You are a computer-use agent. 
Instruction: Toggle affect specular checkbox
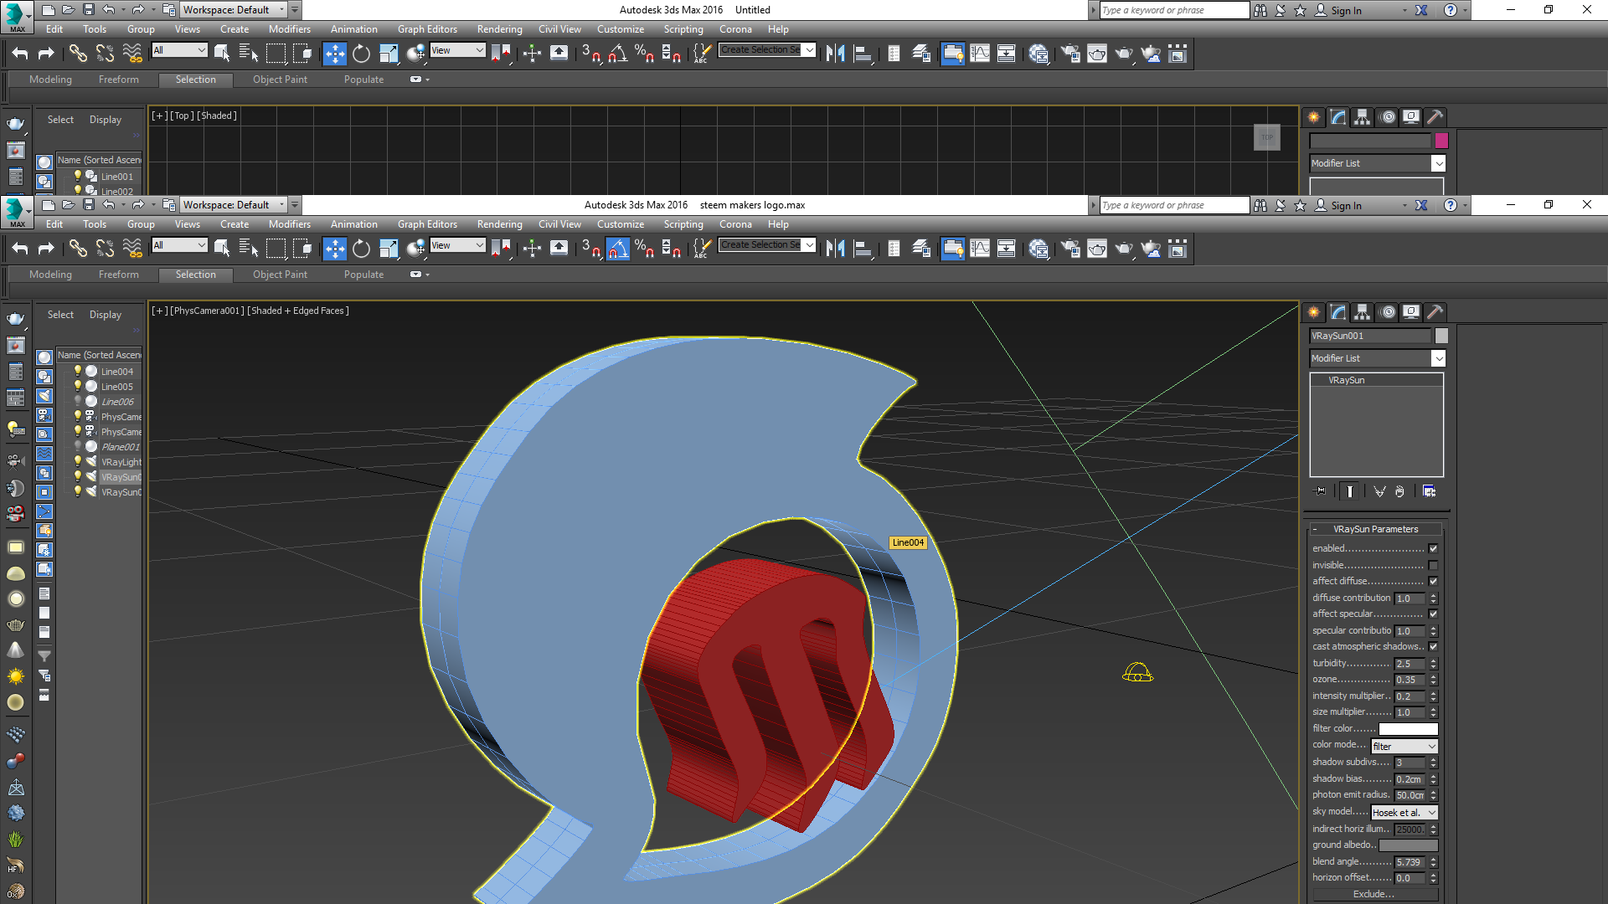tap(1433, 614)
